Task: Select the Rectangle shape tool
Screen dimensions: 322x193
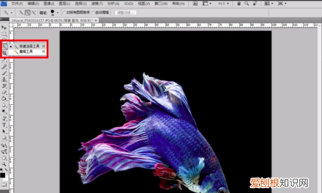Action: point(4,138)
